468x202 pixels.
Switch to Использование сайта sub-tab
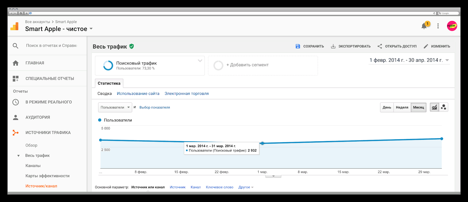[x=138, y=94]
